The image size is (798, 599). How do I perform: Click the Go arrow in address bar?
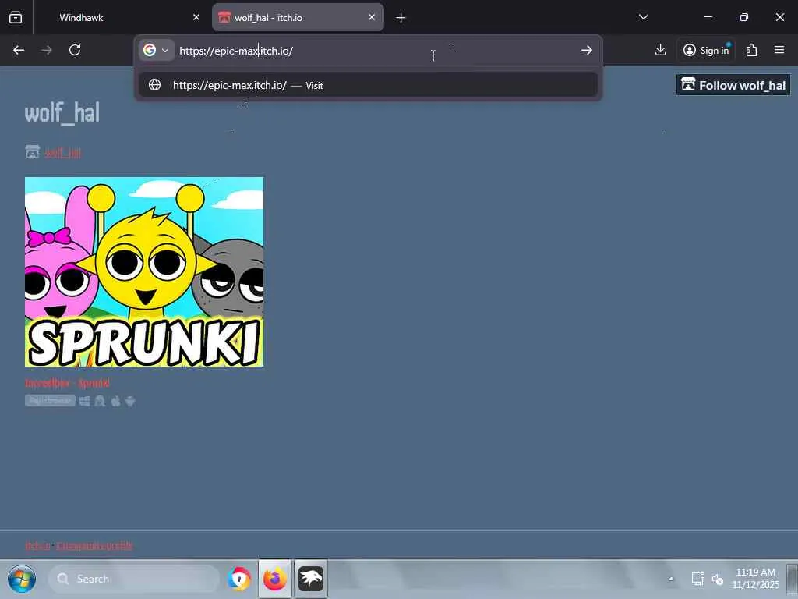(587, 50)
